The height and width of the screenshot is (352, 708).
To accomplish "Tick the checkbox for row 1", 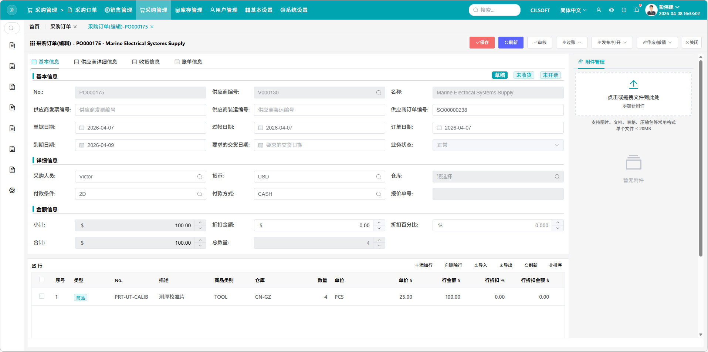I will 42,296.
